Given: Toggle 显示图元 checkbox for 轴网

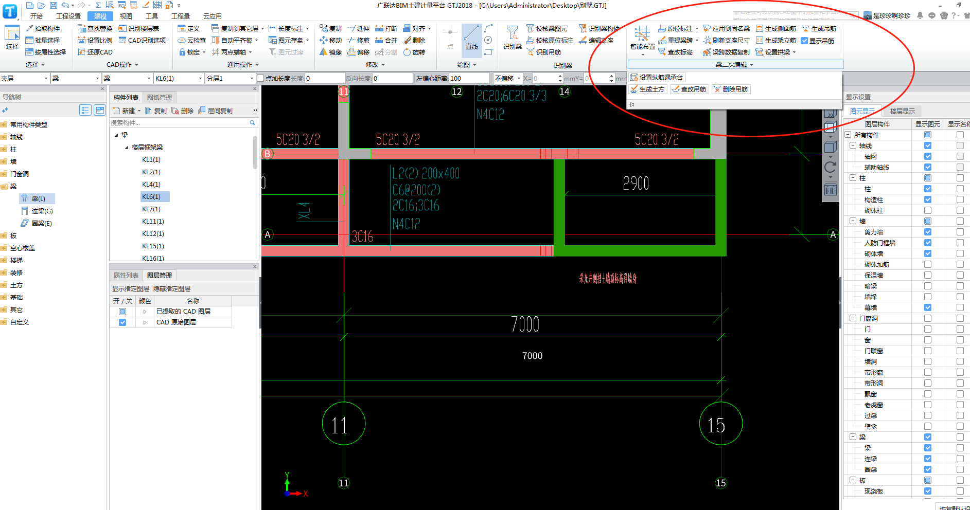Looking at the screenshot, I should (x=928, y=156).
